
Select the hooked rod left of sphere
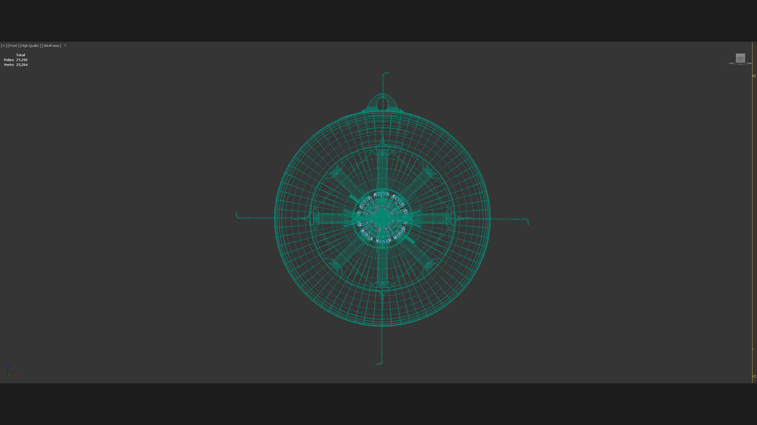254,218
